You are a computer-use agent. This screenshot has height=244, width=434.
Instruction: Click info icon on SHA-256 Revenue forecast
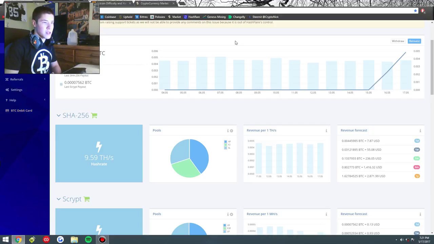click(420, 131)
